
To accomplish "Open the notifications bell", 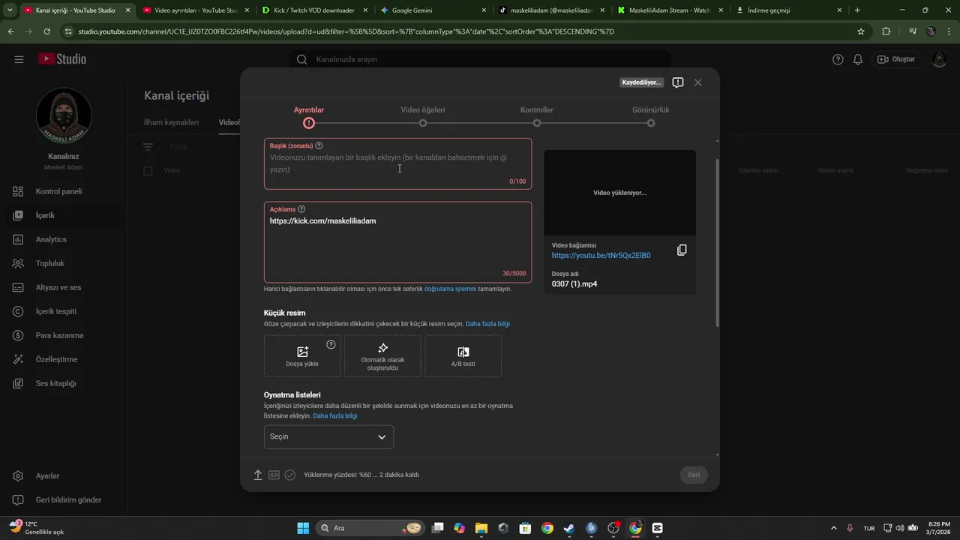I will pyautogui.click(x=858, y=59).
